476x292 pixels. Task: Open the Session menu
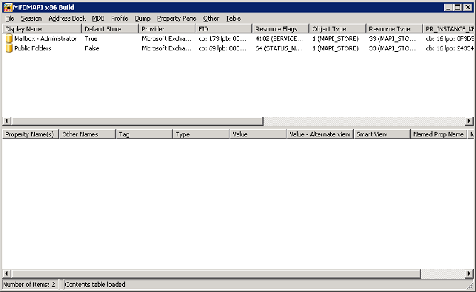point(31,18)
